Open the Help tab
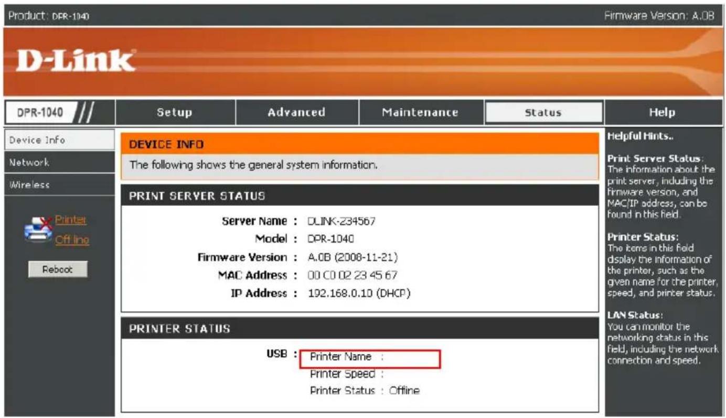The image size is (726, 418). click(662, 112)
